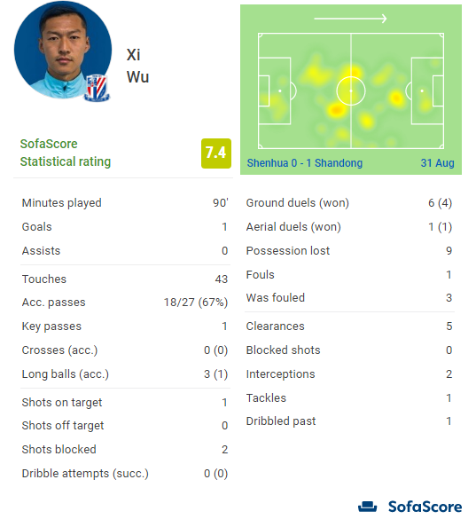Image resolution: width=476 pixels, height=519 pixels.
Task: Click the SofaScore sofa logo icon
Action: coord(367,507)
